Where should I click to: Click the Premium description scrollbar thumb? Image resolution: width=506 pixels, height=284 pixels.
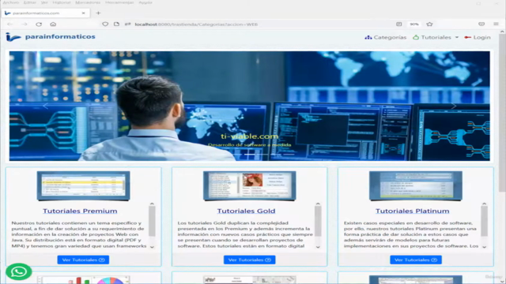tap(152, 221)
